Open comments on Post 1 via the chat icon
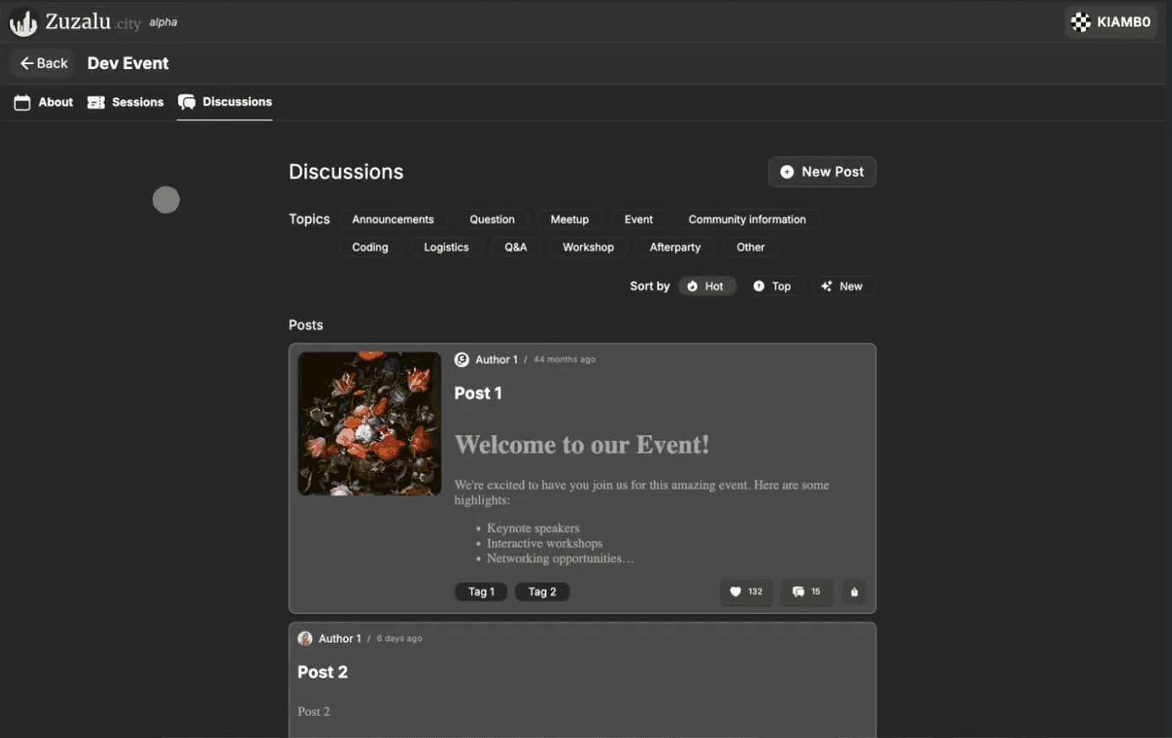 [x=798, y=592]
